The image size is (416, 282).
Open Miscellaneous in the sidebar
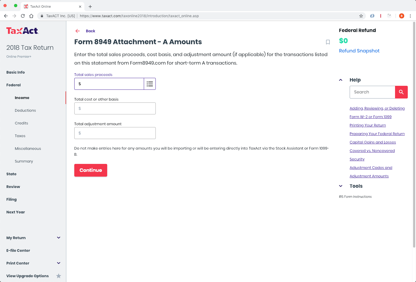[28, 149]
